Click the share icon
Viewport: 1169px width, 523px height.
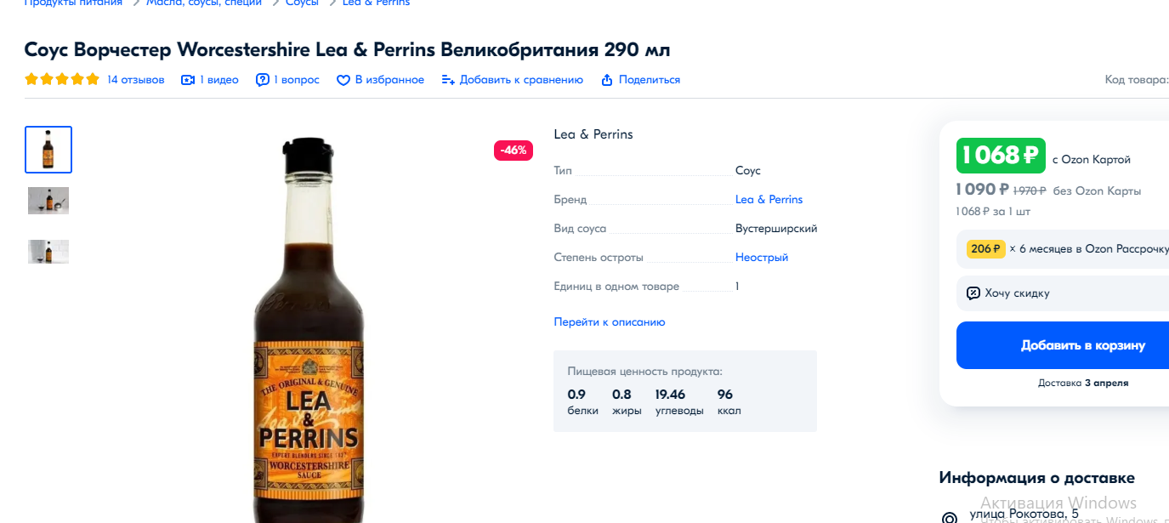pos(607,80)
